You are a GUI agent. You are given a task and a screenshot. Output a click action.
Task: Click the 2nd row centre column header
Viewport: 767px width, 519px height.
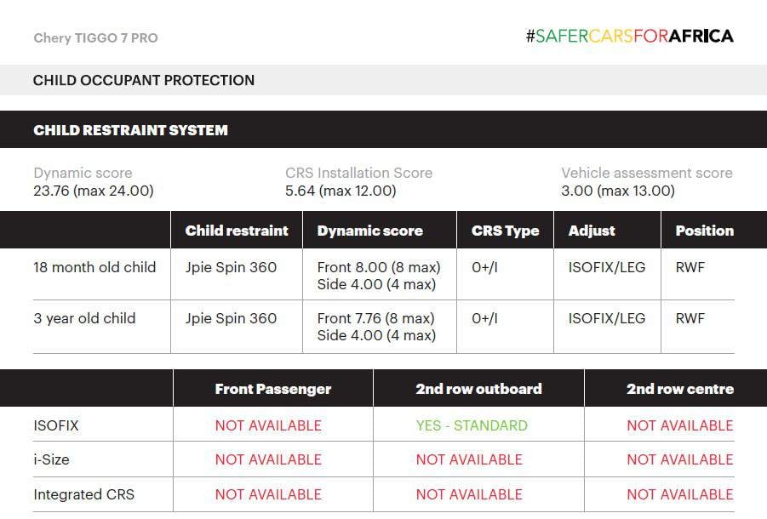point(679,389)
